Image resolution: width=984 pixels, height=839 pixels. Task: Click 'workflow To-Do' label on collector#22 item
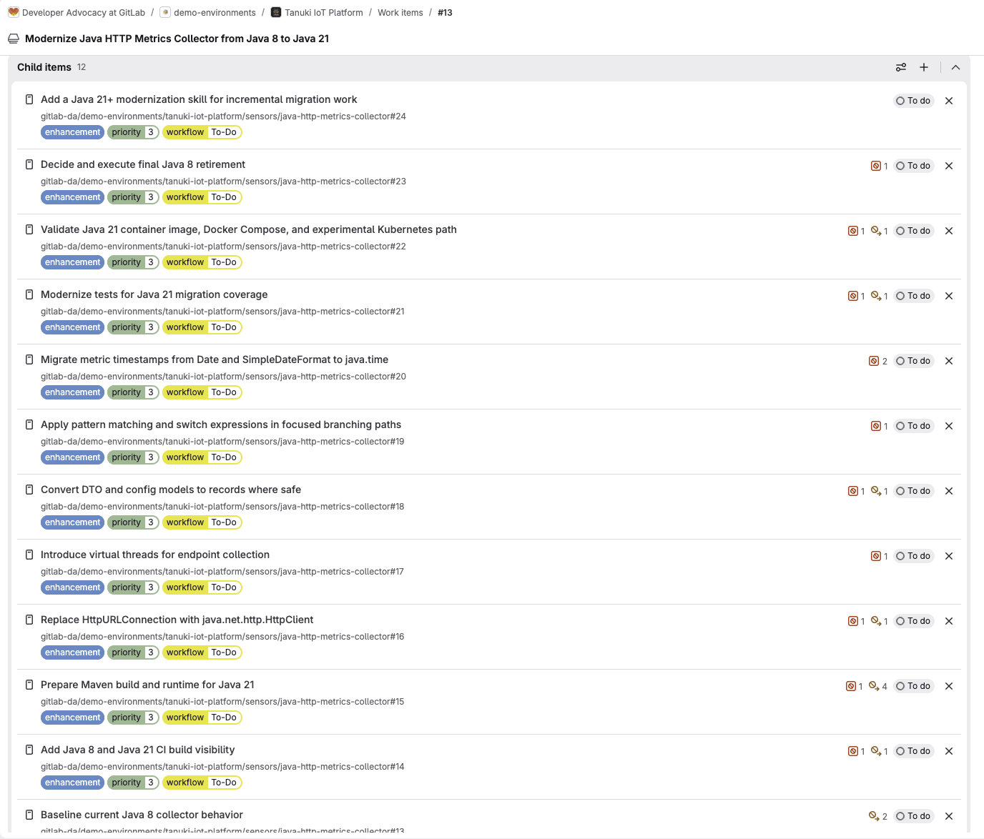[202, 262]
